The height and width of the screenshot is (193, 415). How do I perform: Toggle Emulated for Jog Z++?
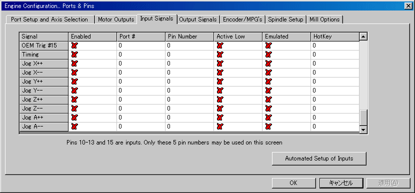[268, 99]
